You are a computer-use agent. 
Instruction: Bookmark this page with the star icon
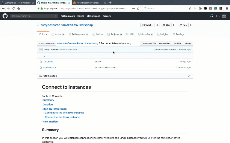pyautogui.click(x=138, y=8)
